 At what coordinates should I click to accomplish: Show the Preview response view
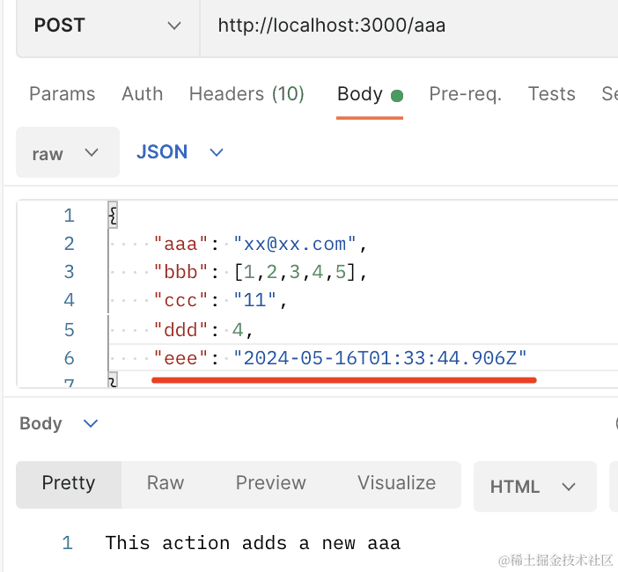[270, 483]
